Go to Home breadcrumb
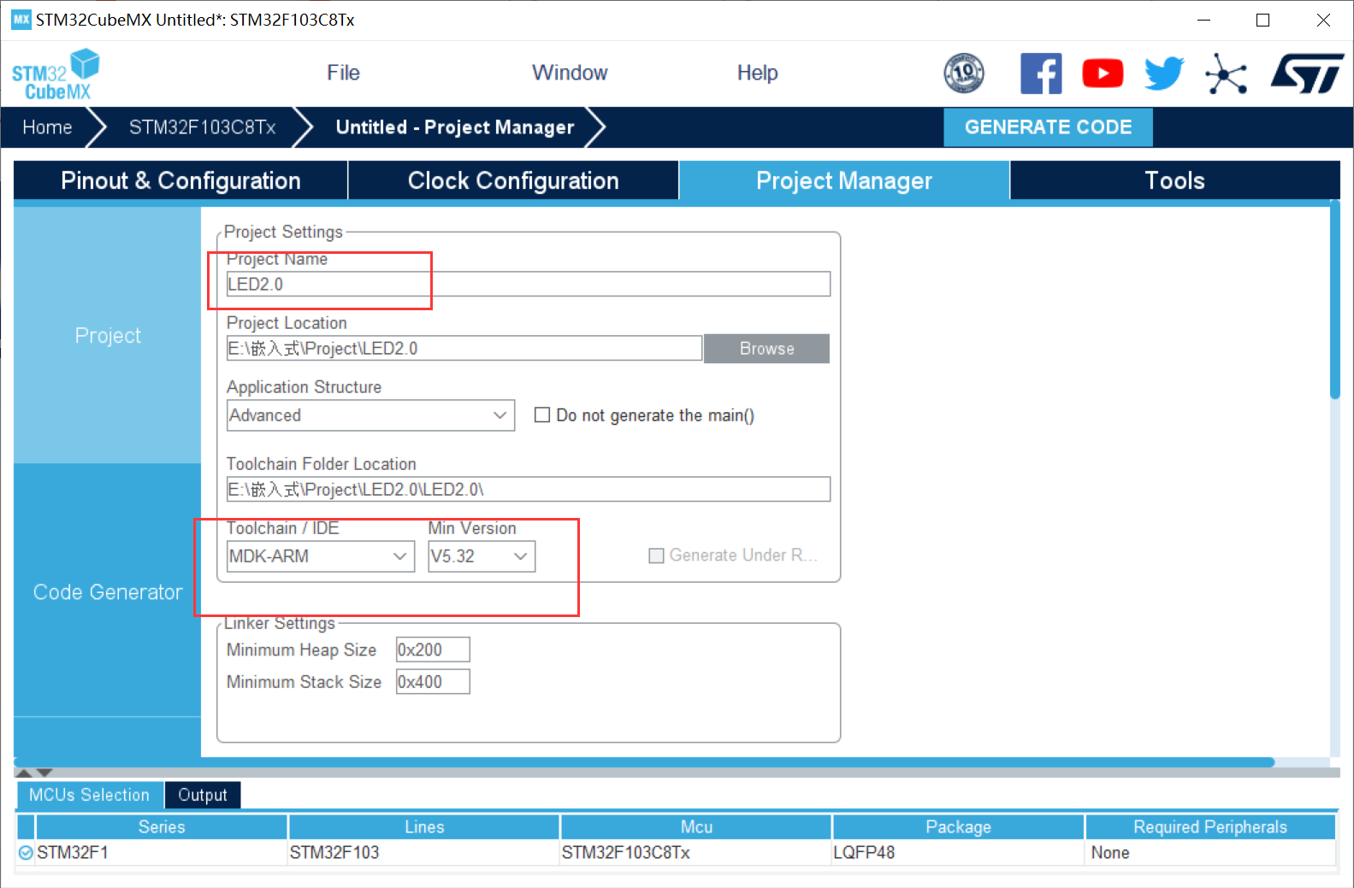The width and height of the screenshot is (1354, 888). pos(47,127)
